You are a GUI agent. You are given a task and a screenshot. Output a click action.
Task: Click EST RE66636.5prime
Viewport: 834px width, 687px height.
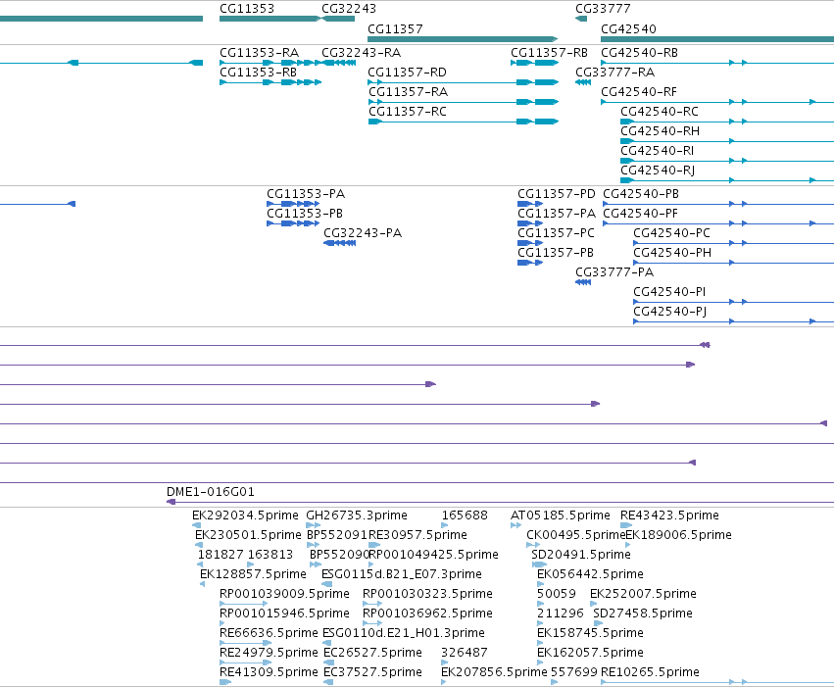[x=269, y=634]
